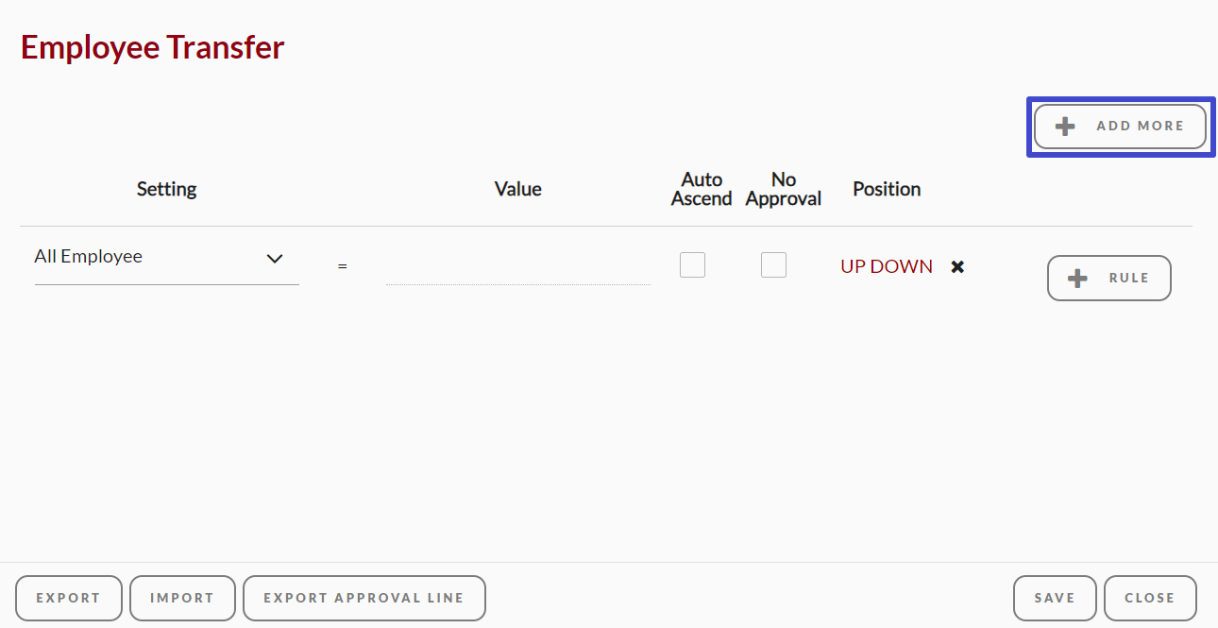This screenshot has width=1218, height=628.
Task: Tick the No Approval checkbox
Action: tap(773, 265)
